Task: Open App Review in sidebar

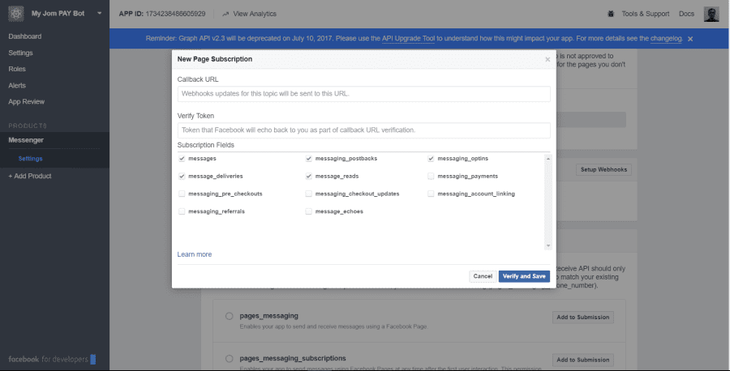Action: pos(27,102)
